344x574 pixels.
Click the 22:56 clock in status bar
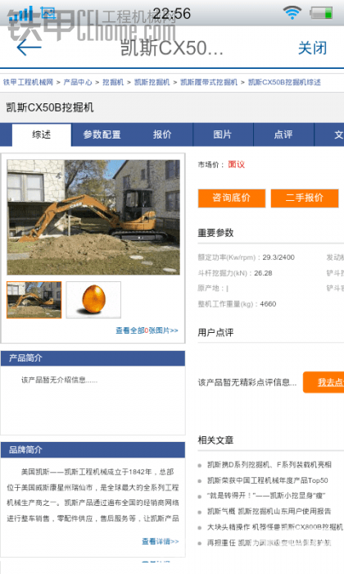(172, 14)
